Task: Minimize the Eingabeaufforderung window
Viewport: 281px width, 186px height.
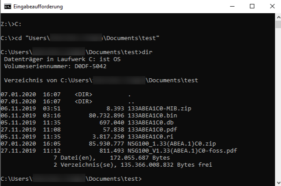Action: 232,7
